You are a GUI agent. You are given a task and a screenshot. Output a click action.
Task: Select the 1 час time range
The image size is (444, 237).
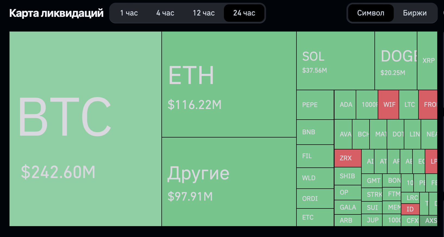(x=129, y=13)
